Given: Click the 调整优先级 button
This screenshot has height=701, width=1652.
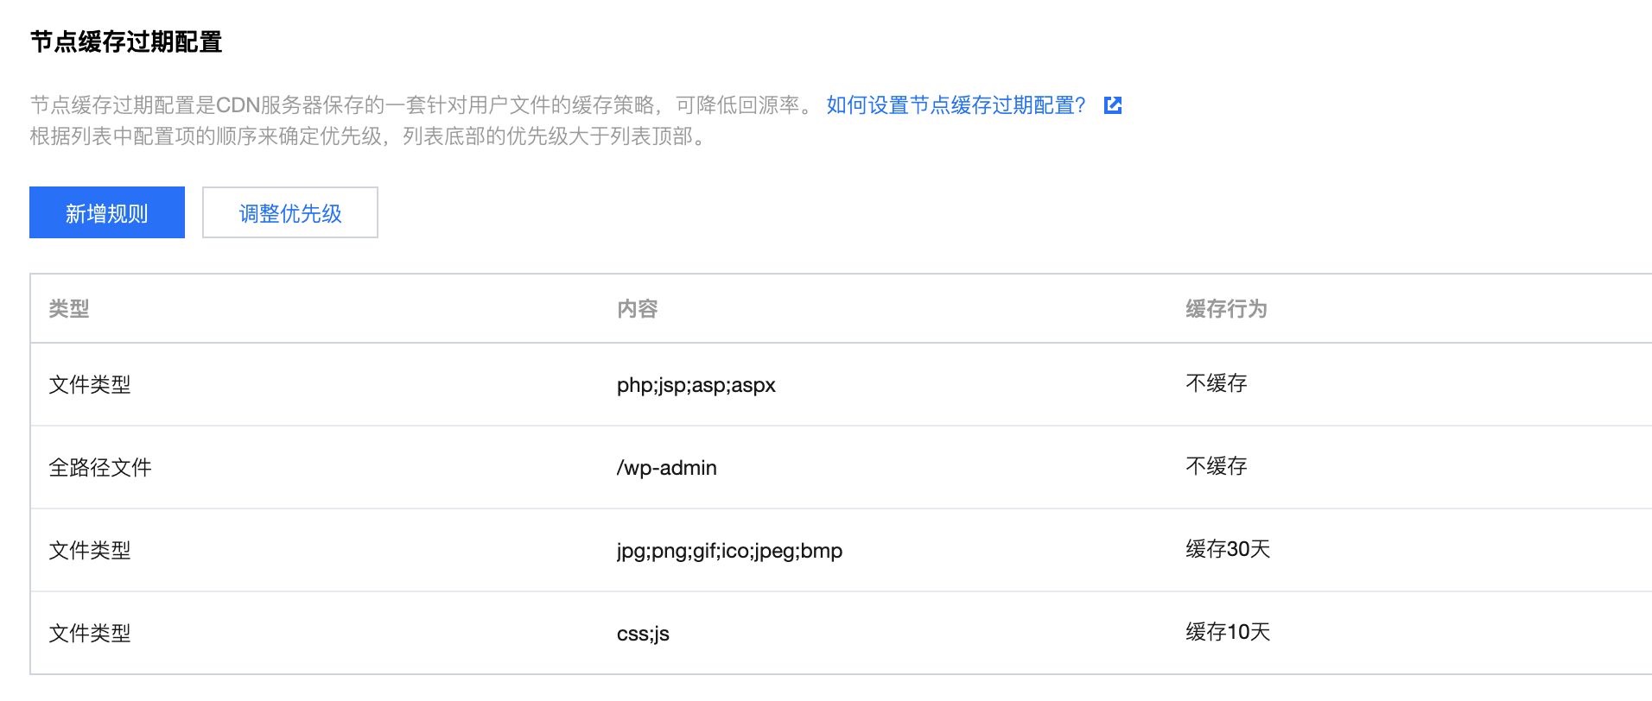Looking at the screenshot, I should pyautogui.click(x=290, y=212).
